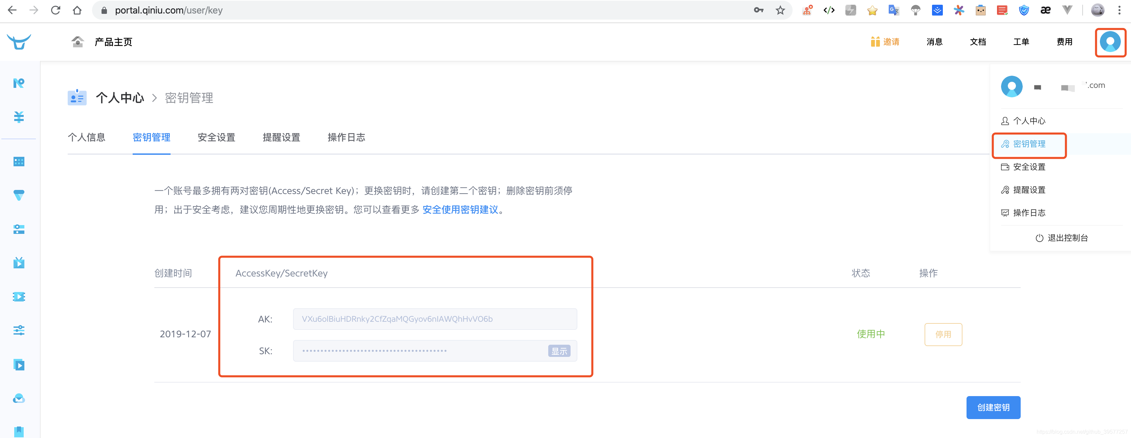Choose 密钥管理 in the user dropdown

click(x=1029, y=144)
